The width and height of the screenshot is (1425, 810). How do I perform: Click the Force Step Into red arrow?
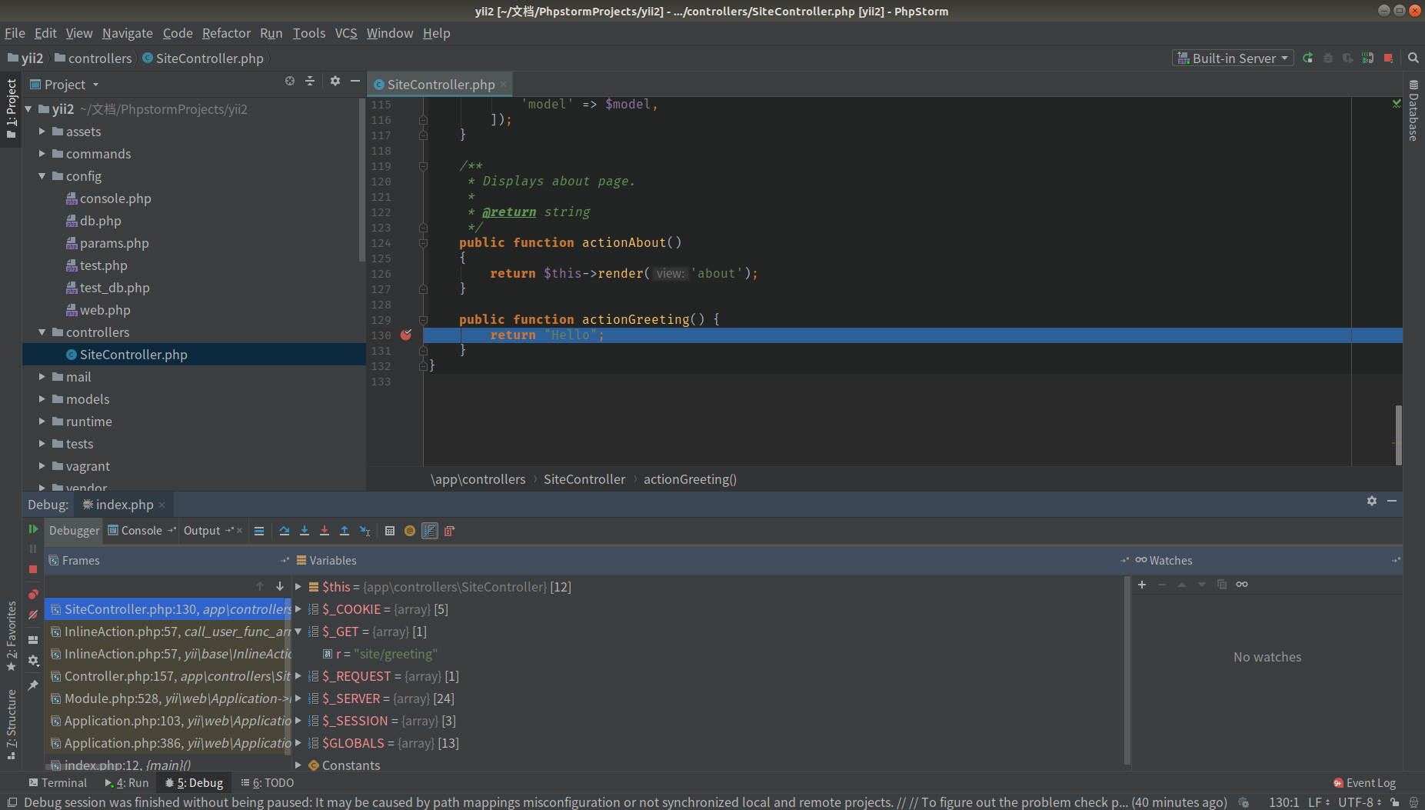pos(325,531)
